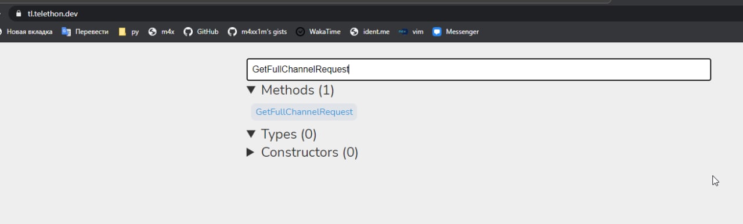This screenshot has width=743, height=224.
Task: Click the Methods (1) heading text
Action: tap(298, 90)
